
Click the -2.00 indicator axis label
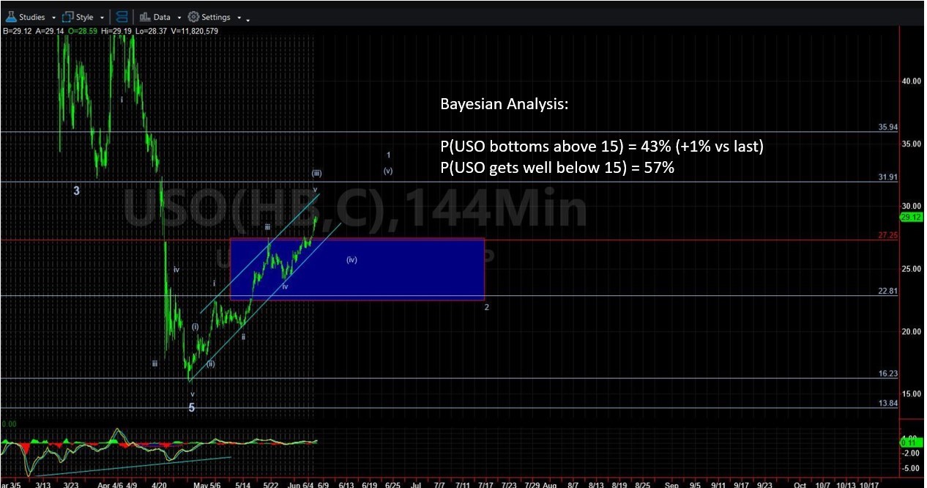[x=912, y=454]
